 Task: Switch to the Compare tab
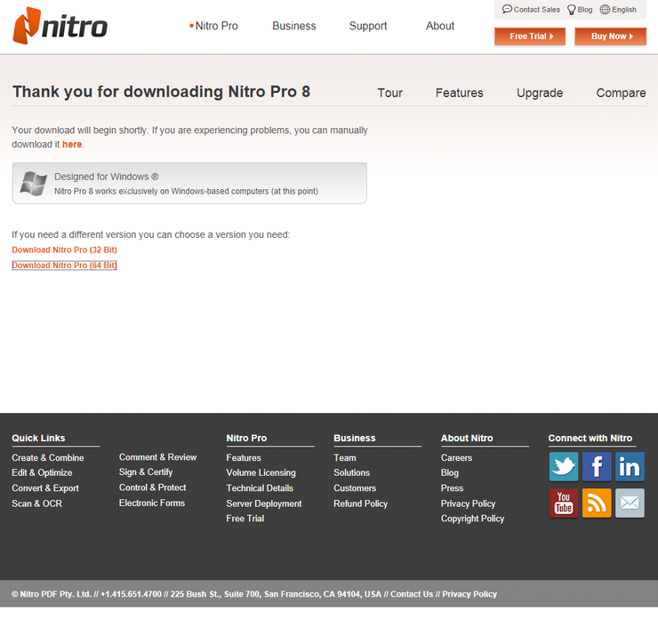click(x=621, y=93)
